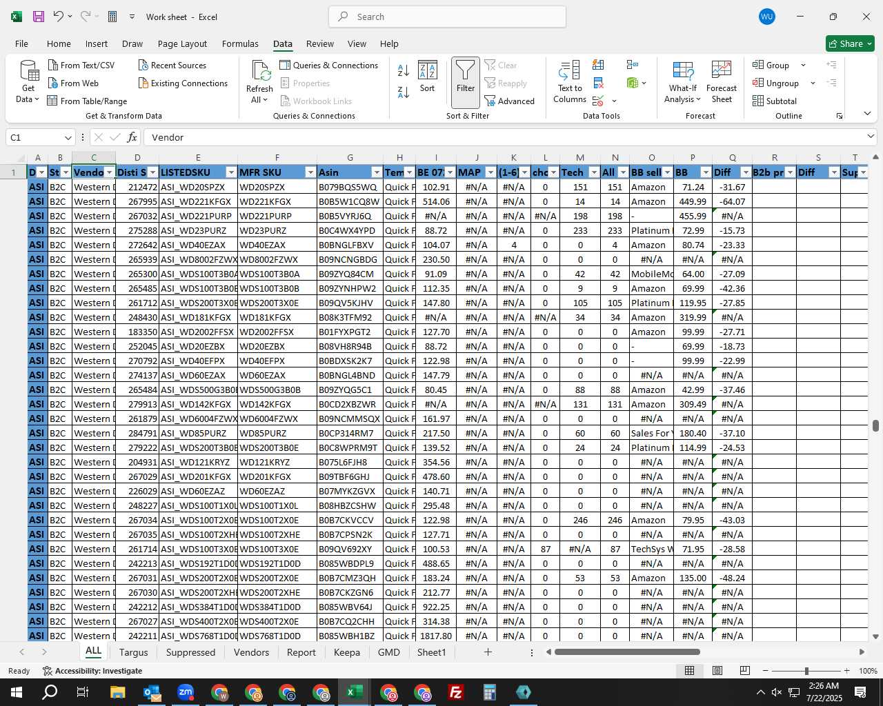Expand the formula bar
883x706 pixels.
(x=871, y=137)
